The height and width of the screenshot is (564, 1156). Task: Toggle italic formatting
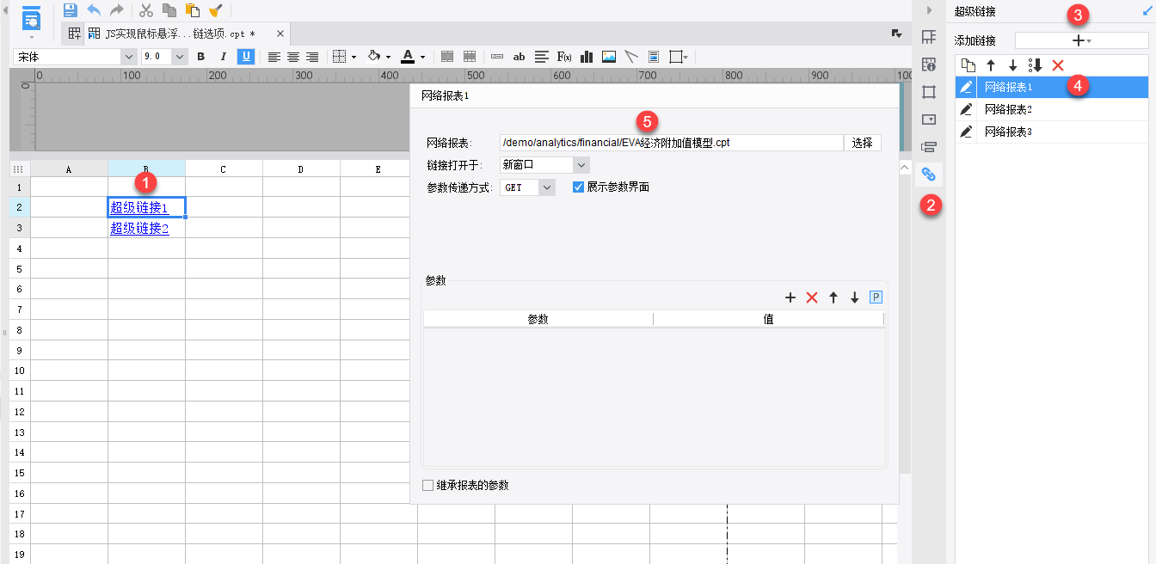point(224,57)
